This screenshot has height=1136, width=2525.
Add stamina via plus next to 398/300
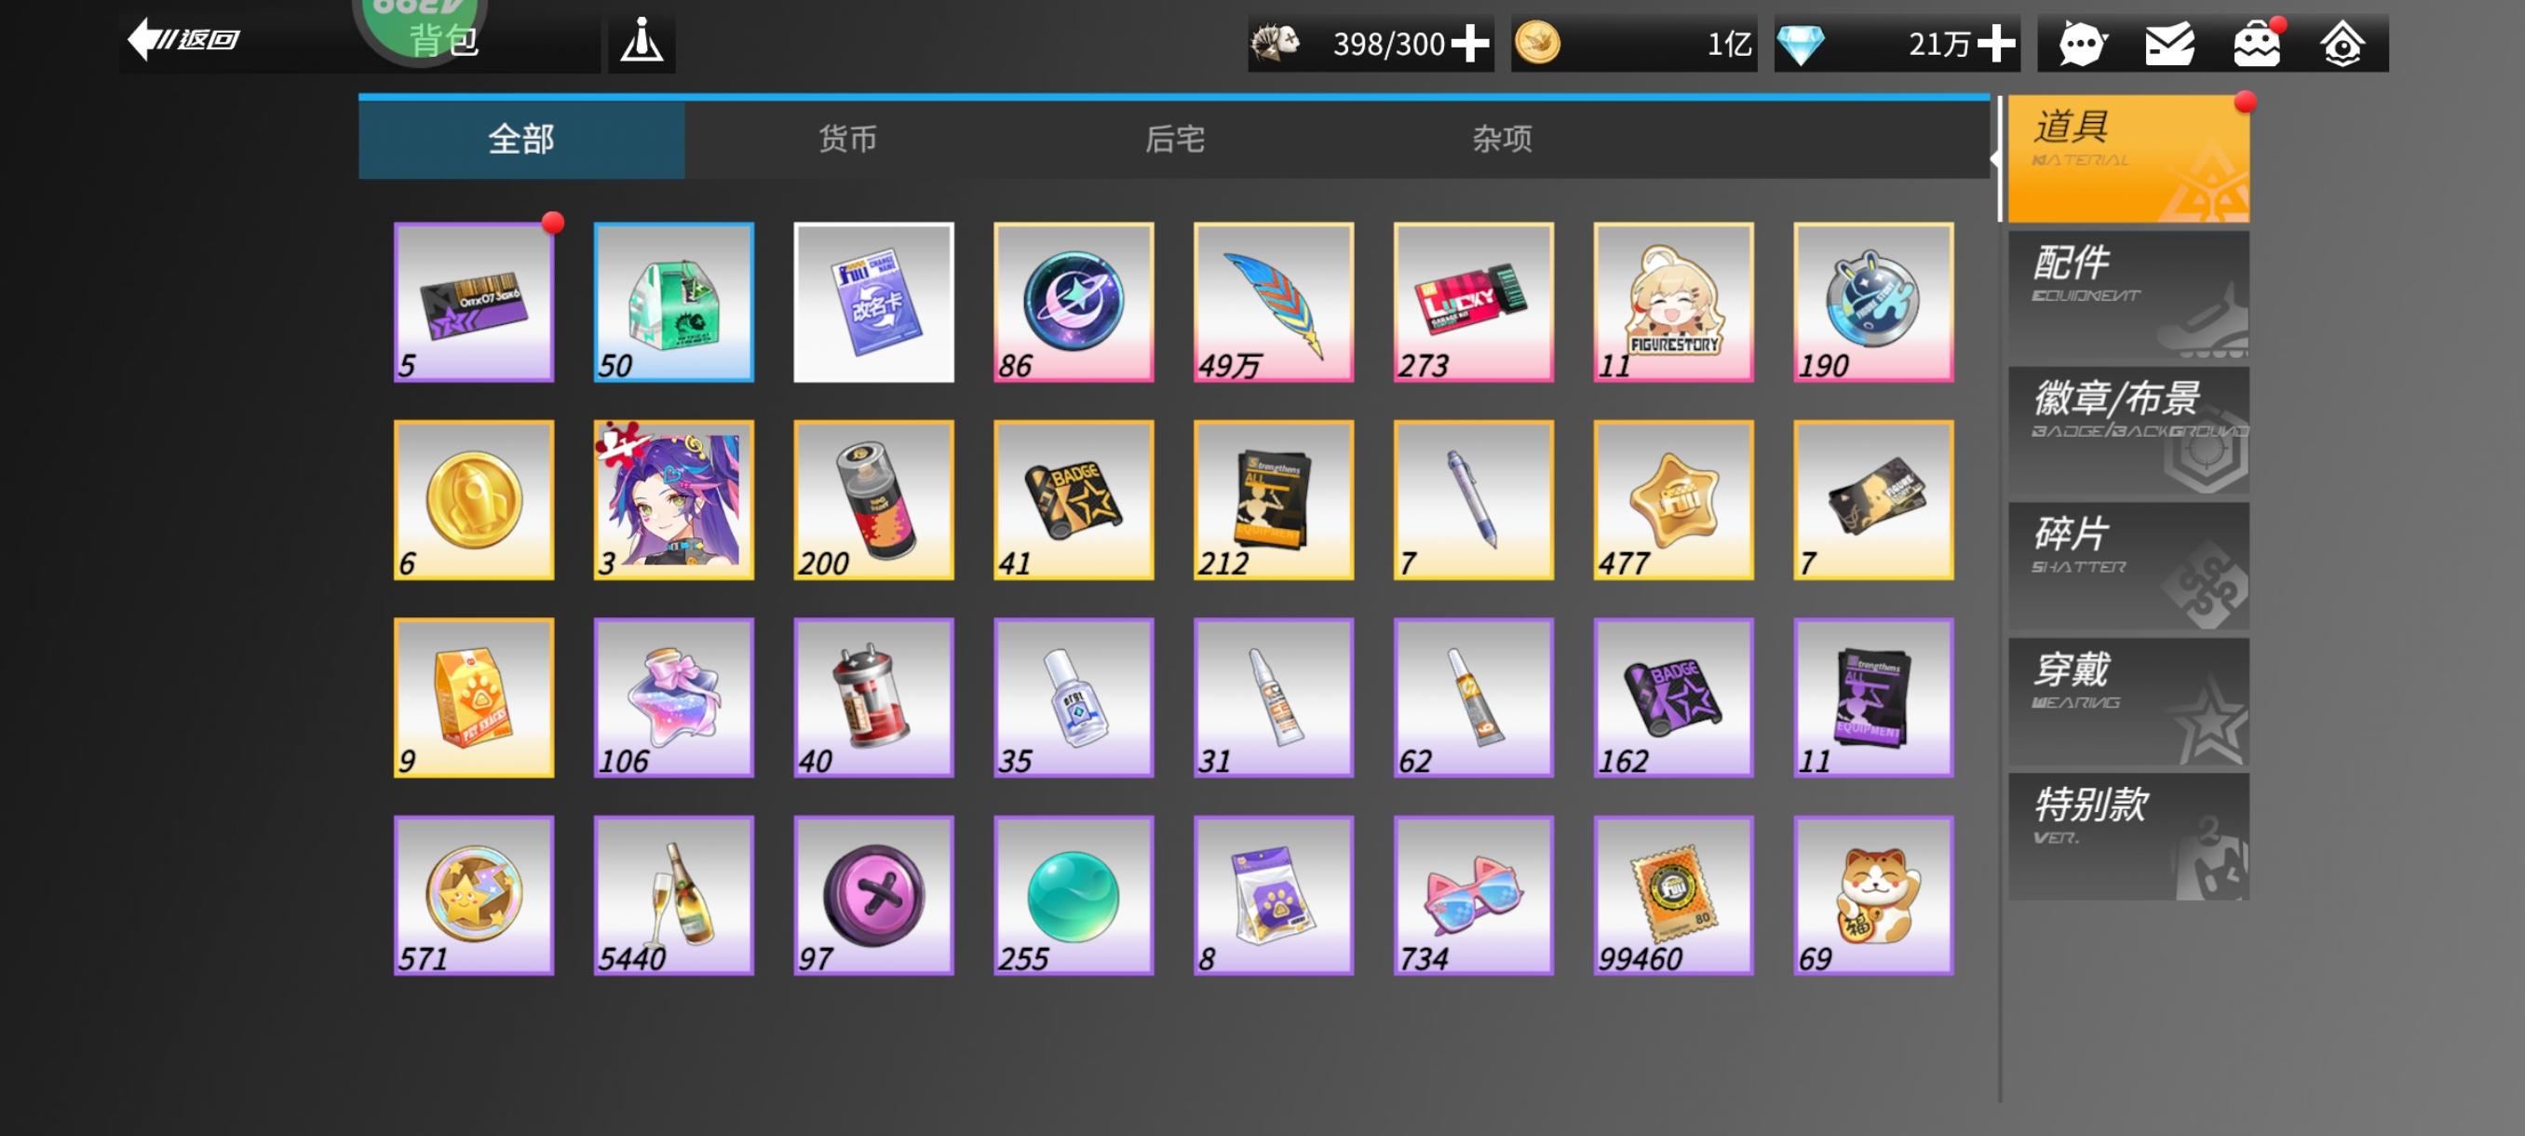click(1469, 44)
